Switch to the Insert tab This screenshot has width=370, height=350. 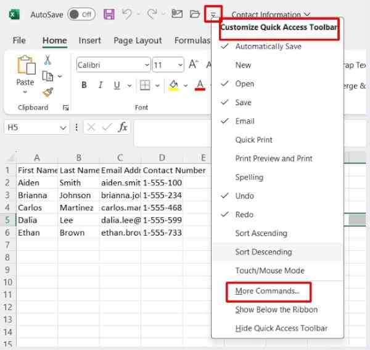click(x=89, y=41)
